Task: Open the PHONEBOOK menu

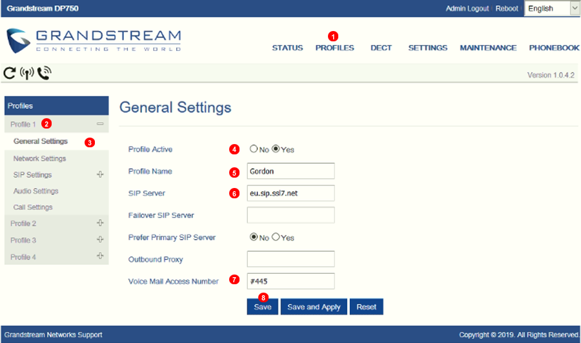Action: pos(554,48)
